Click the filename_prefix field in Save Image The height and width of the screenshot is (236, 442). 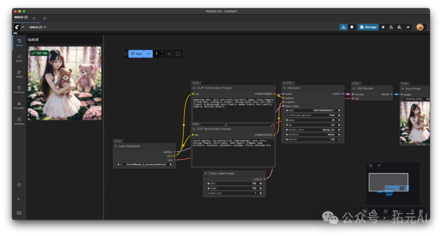coord(417,99)
